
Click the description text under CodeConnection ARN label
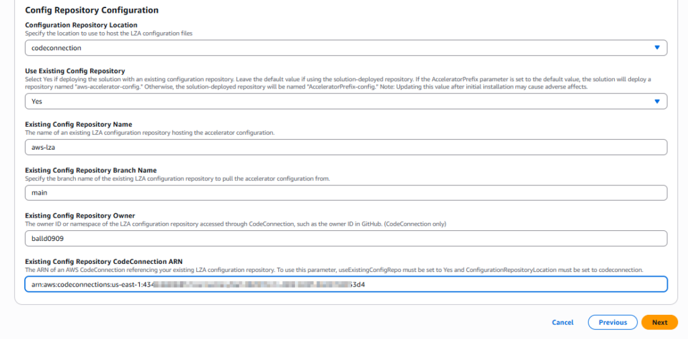(x=334, y=269)
